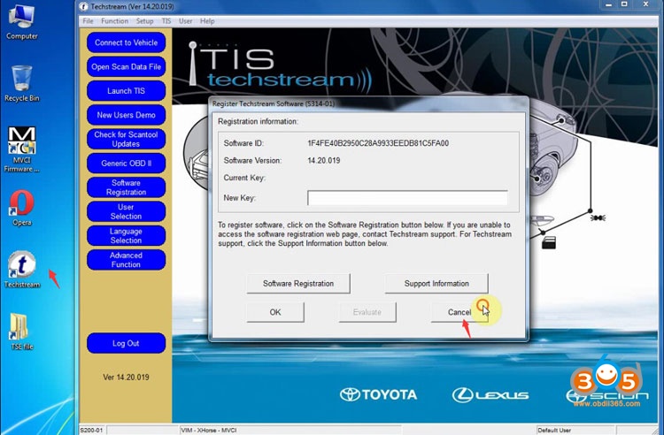
Task: Open the TIS menu
Action: point(166,21)
